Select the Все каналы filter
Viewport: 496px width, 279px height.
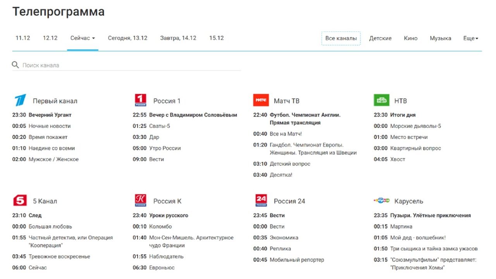[341, 38]
